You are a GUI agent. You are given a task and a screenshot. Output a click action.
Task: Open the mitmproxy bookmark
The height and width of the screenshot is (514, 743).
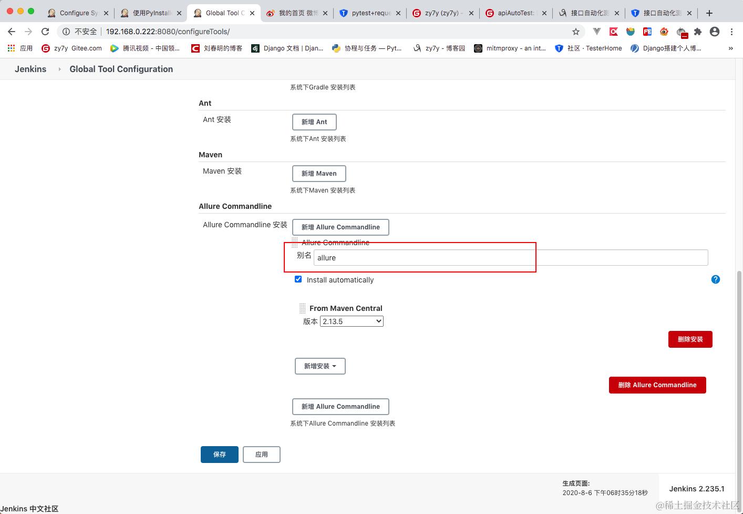(x=510, y=48)
